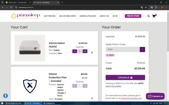This screenshot has width=169, height=105.
Task: Click the PranaSleep logo
Action: [26, 16]
